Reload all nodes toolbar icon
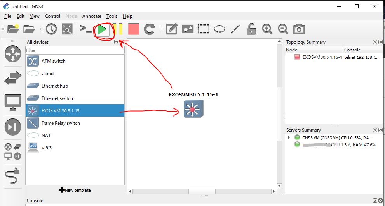The height and width of the screenshot is (206, 385). point(149,29)
